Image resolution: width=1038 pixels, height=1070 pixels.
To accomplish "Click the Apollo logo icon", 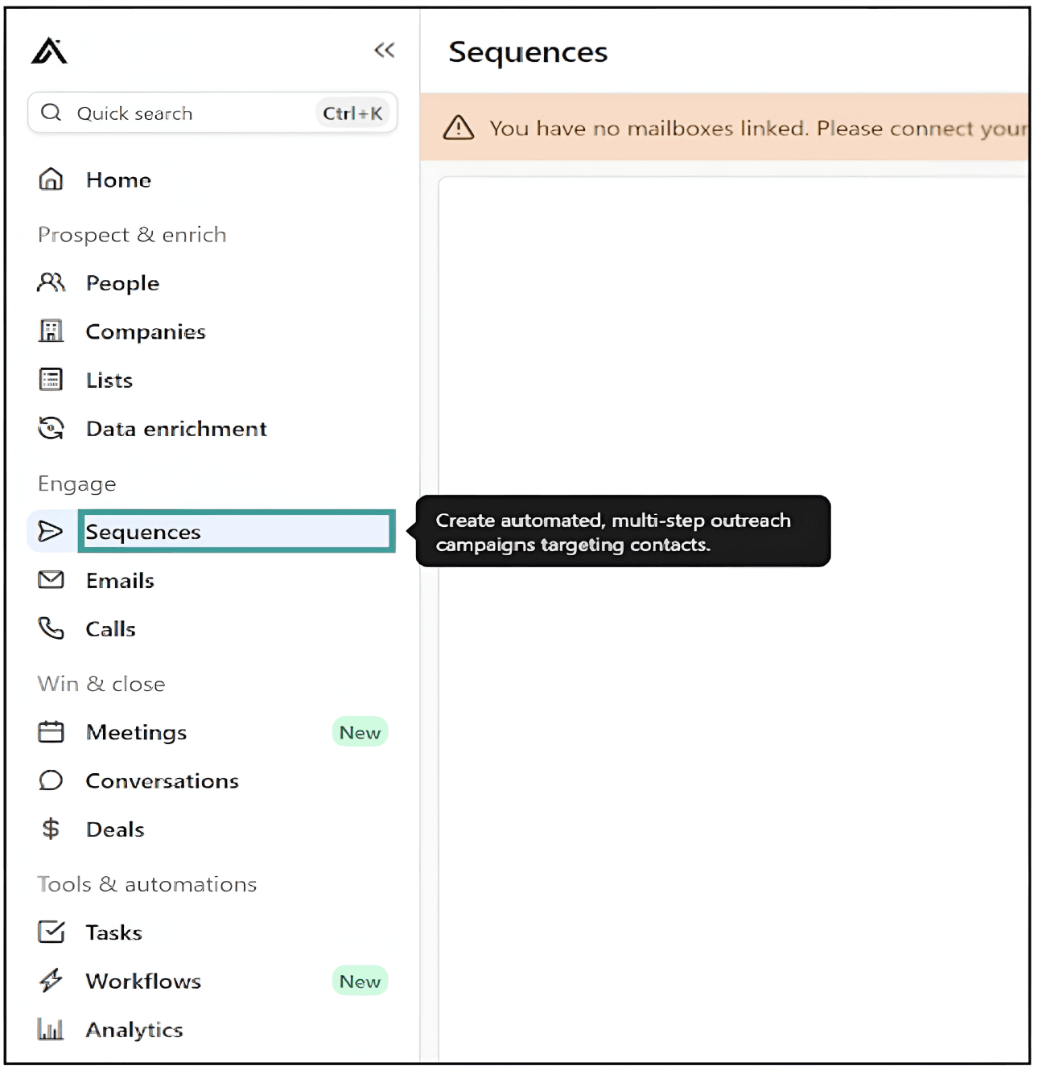I will [x=49, y=51].
